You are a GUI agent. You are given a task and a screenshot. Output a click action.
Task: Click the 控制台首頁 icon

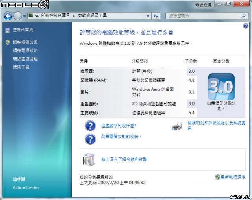pyautogui.click(x=7, y=30)
